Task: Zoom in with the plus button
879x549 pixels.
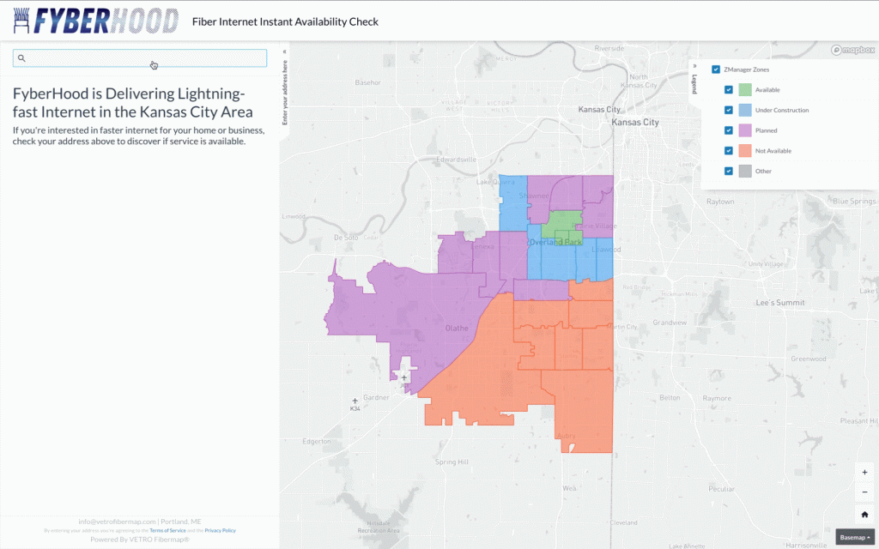Action: 864,473
